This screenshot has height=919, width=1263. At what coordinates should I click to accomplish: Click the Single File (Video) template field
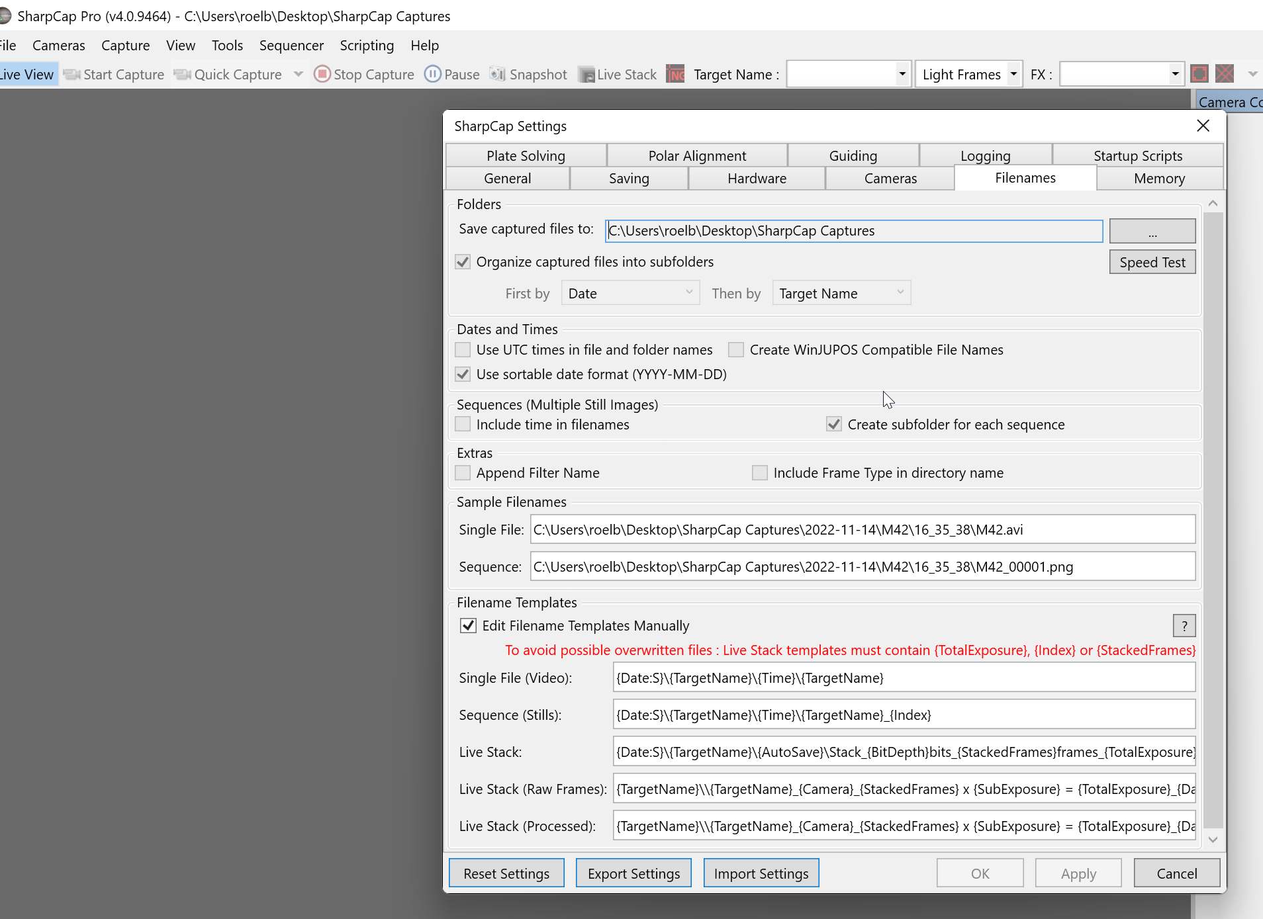(x=904, y=678)
